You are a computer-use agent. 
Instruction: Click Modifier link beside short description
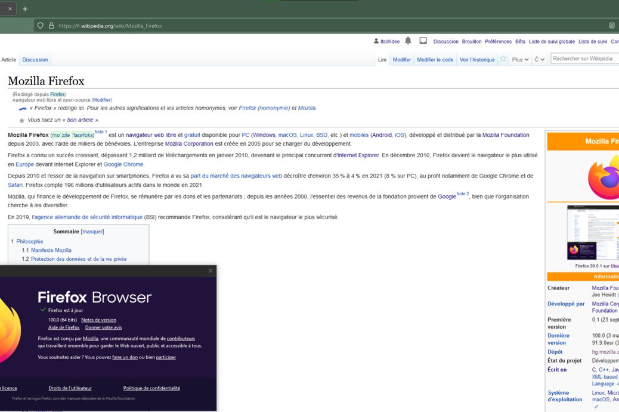point(102,100)
